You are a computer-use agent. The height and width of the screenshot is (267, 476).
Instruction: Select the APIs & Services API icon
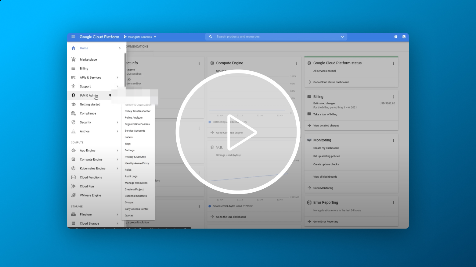[x=73, y=77]
